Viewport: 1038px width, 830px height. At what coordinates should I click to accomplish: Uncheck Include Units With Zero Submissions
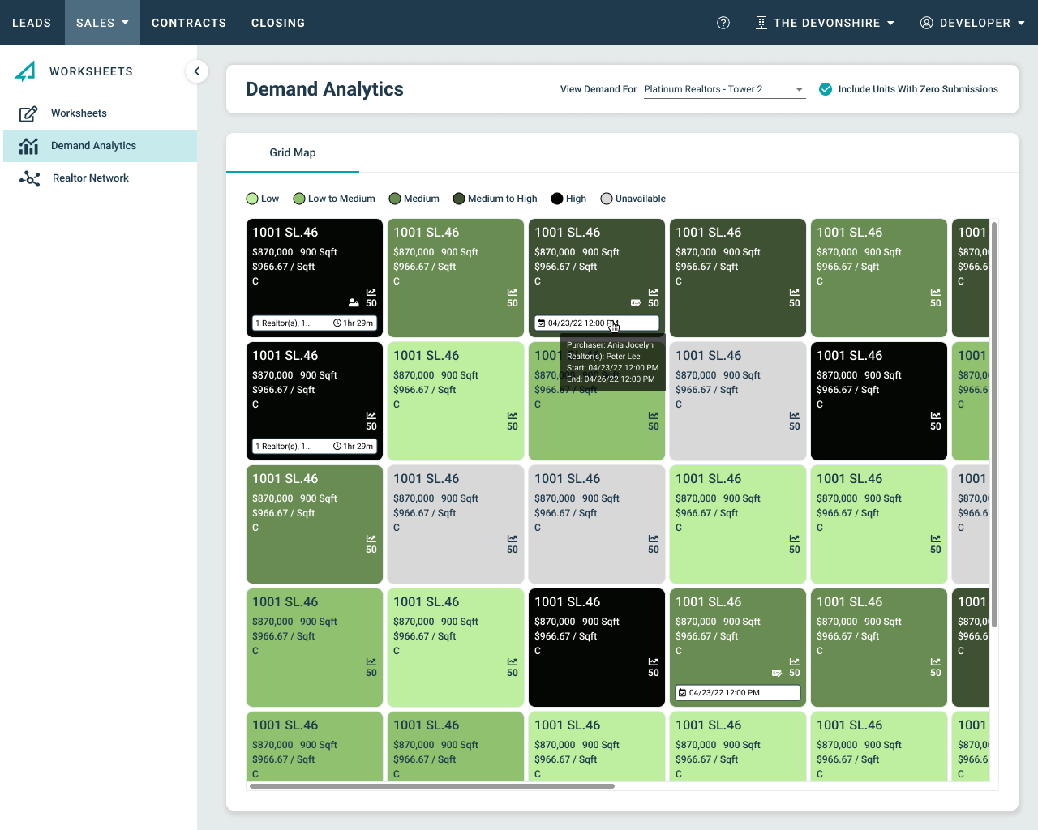826,89
